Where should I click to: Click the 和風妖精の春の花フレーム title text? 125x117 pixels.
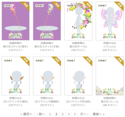110,100
